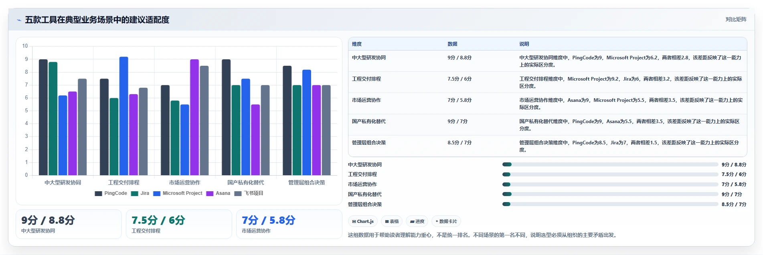
Task: Click the Microsoft Project legend swatch
Action: click(x=157, y=194)
